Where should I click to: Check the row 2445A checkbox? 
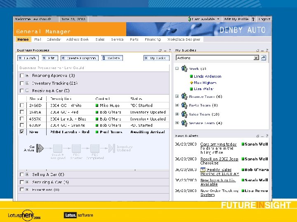(22, 112)
